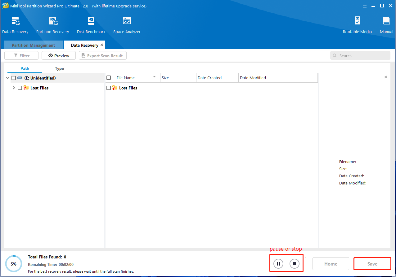This screenshot has height=277, width=396.
Task: Click the File Name sort arrow
Action: [154, 77]
